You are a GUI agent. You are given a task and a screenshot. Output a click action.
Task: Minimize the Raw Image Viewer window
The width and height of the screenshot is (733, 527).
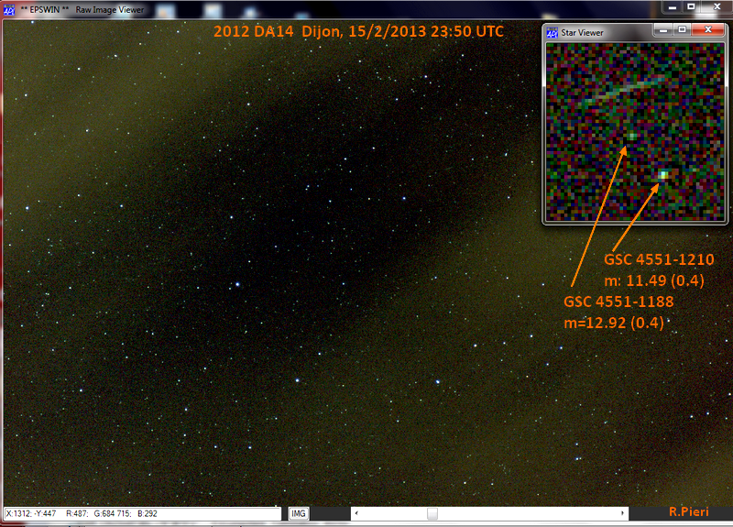pos(672,6)
